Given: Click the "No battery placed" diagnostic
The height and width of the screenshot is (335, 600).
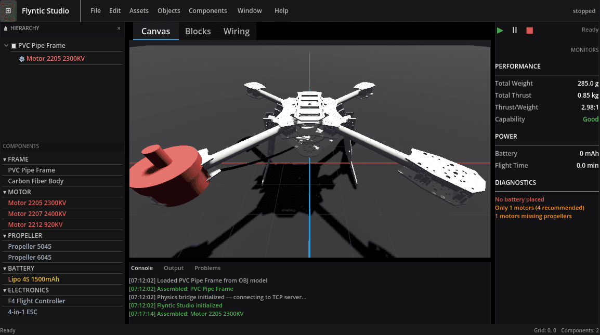Looking at the screenshot, I should 519,199.
